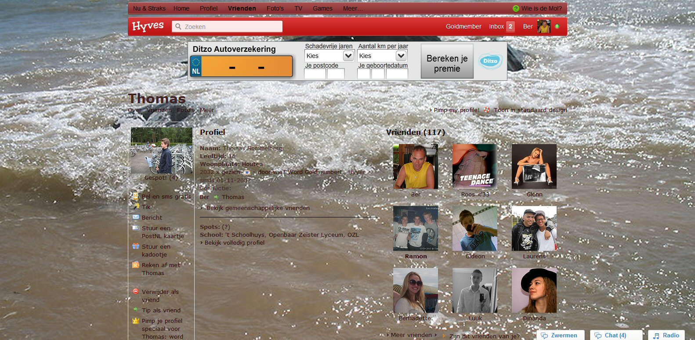Open the Schadevrije jaren dropdown
This screenshot has width=695, height=340.
click(329, 56)
